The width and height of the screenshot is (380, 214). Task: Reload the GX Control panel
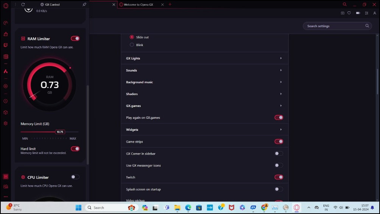click(23, 5)
